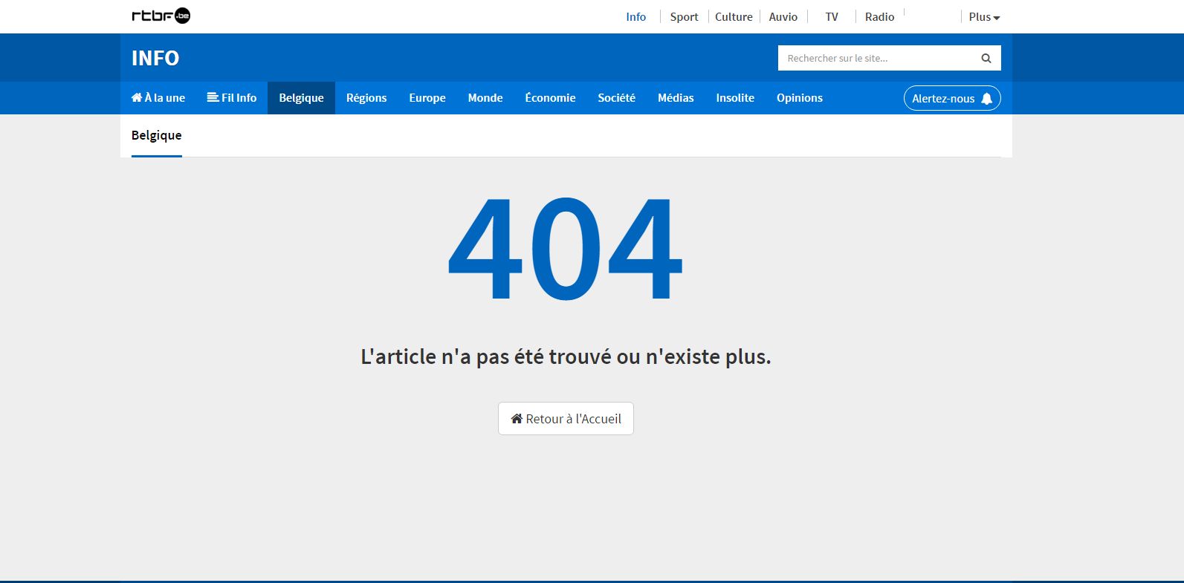
Task: Click the RTBF.be logo
Action: 161,16
